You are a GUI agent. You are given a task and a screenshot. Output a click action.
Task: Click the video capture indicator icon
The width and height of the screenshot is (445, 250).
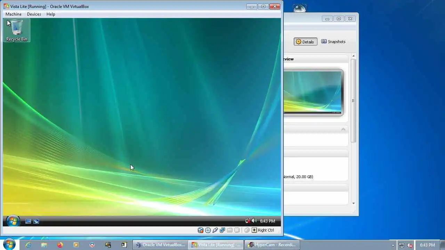coord(237,230)
